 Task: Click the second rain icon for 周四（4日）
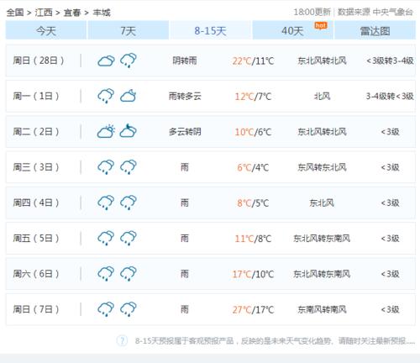pyautogui.click(x=129, y=203)
